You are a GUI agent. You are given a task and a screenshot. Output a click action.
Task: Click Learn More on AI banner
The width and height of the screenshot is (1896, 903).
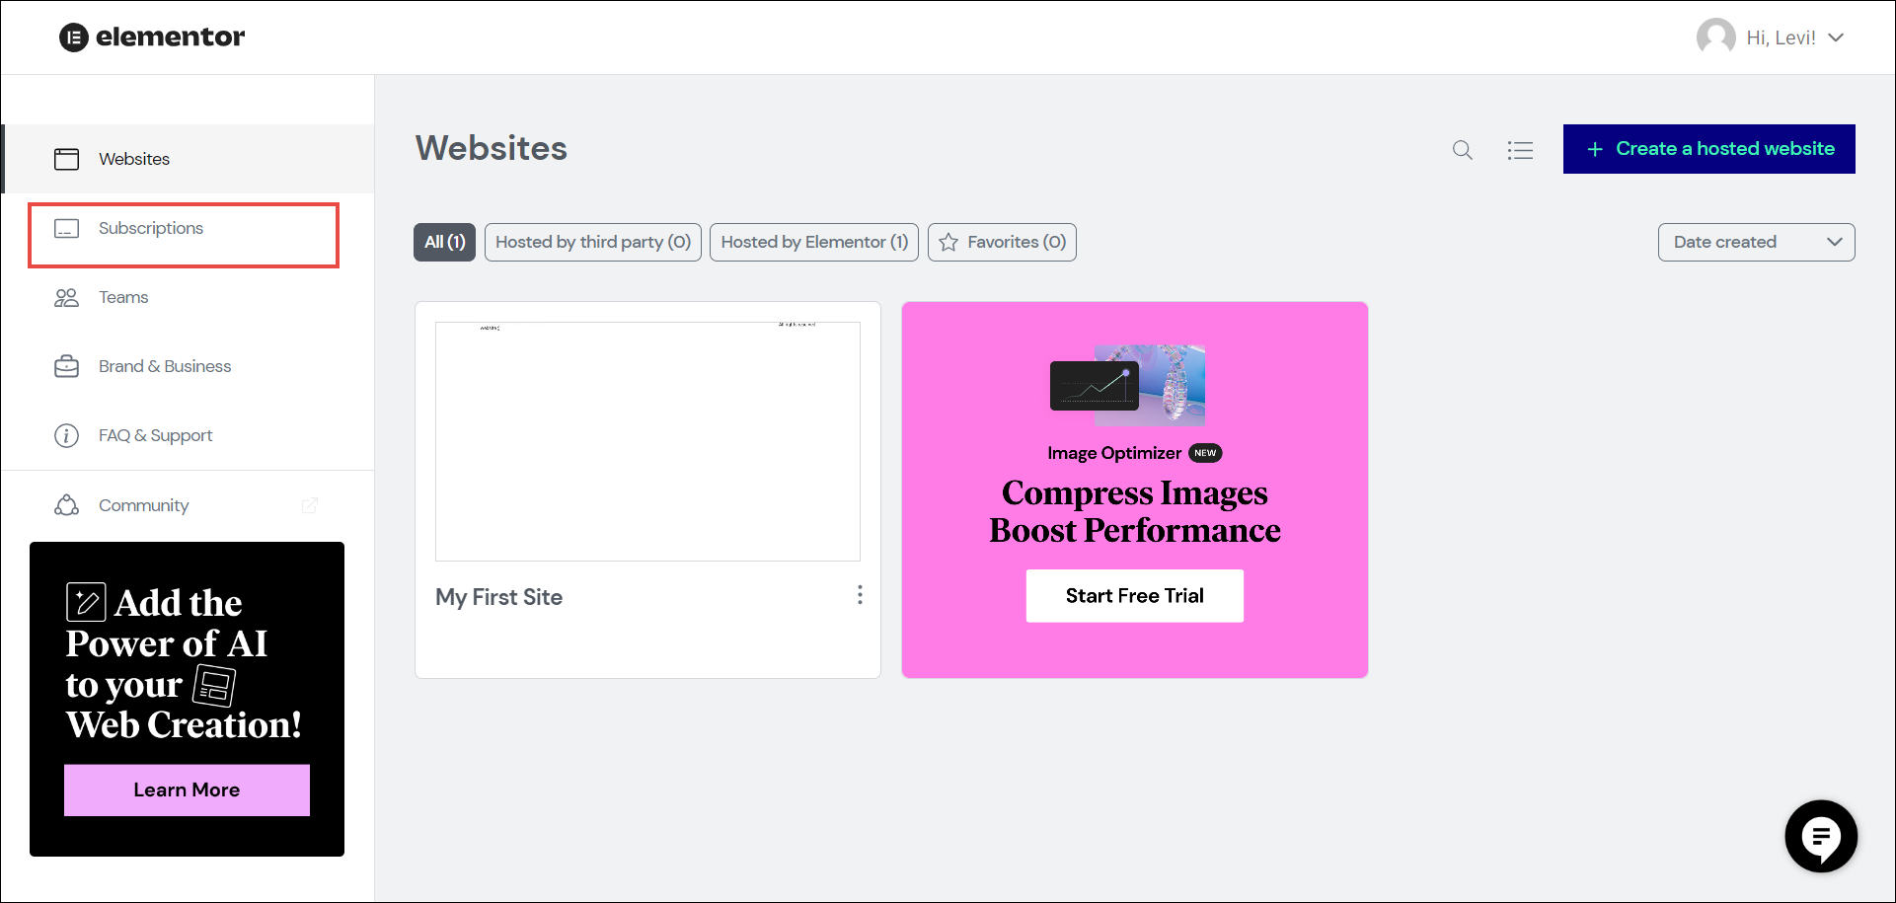(187, 790)
